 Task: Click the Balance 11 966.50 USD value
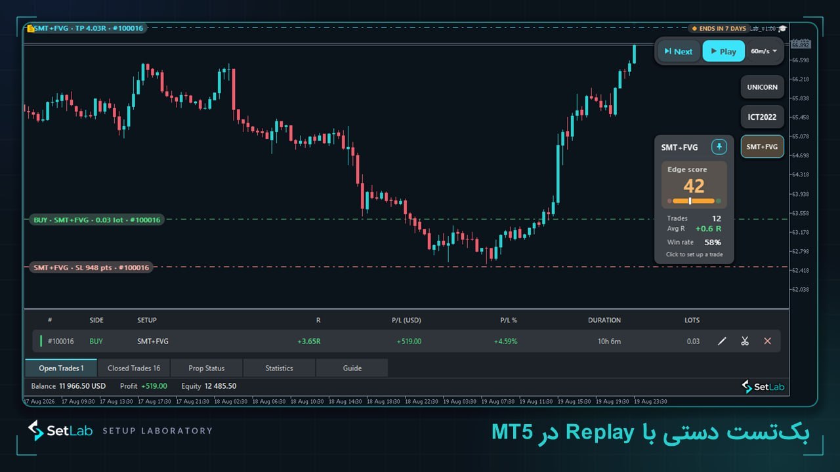pos(82,386)
